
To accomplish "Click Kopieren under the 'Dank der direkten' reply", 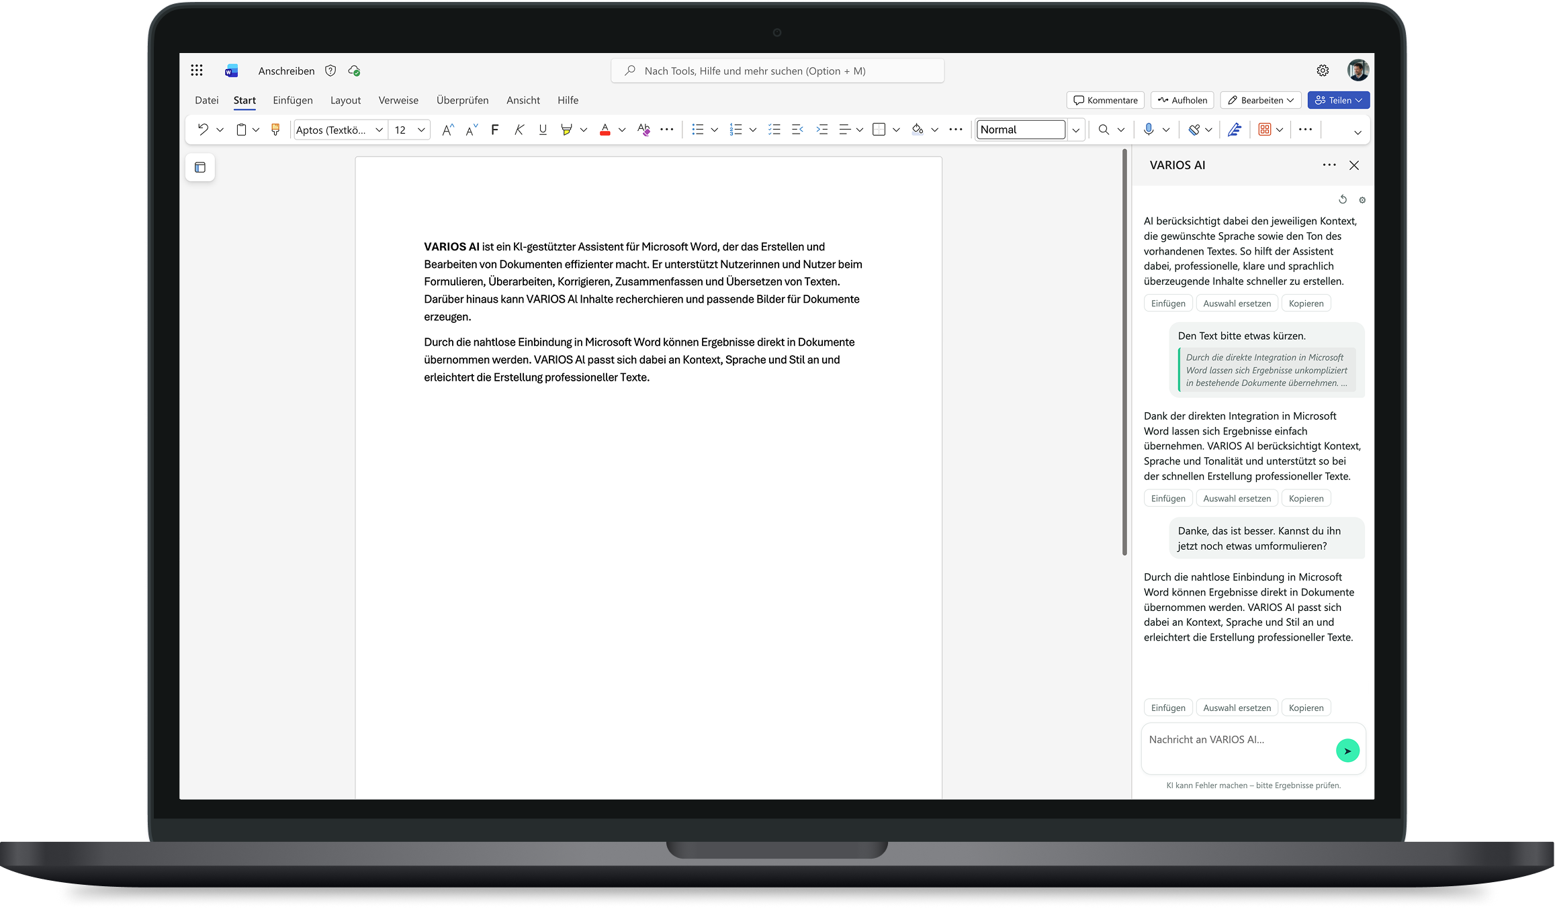I will point(1306,498).
